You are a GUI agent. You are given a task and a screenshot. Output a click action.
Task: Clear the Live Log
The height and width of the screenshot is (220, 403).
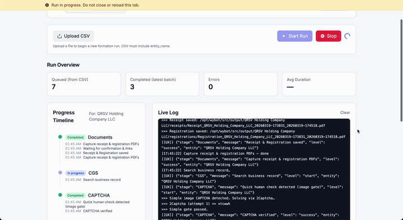345,113
